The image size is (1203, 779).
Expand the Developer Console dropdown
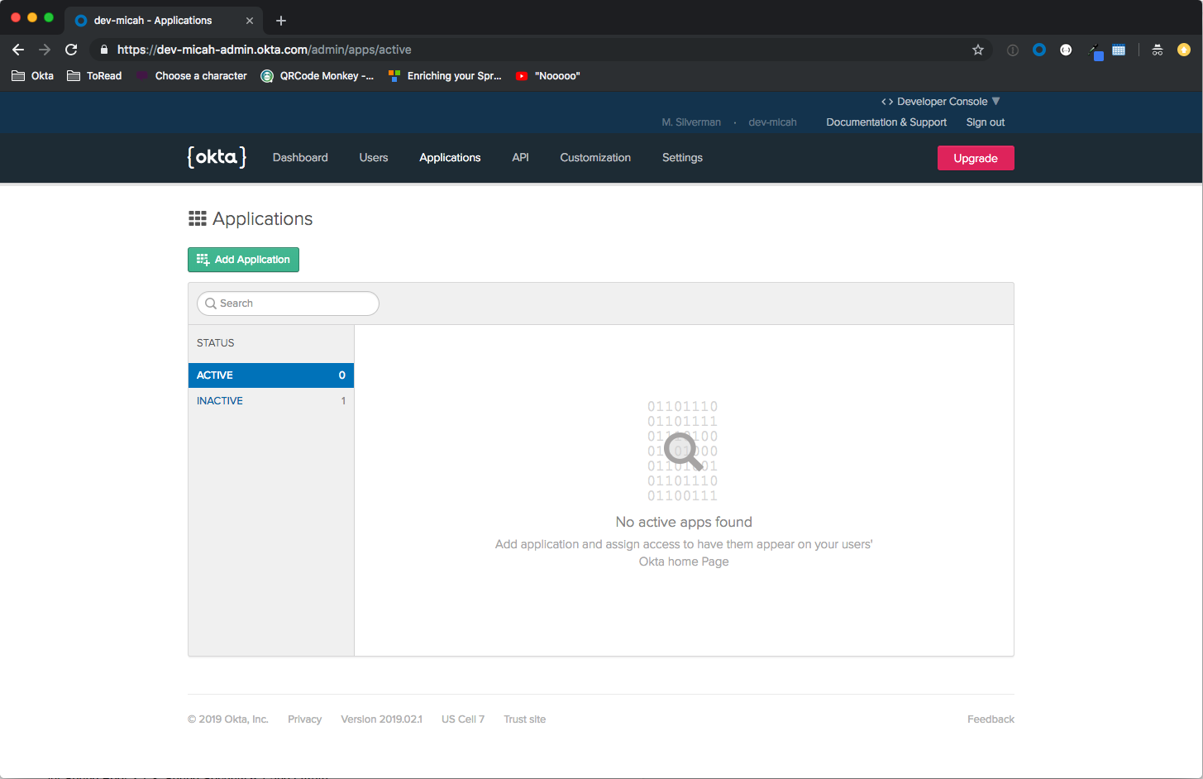point(941,101)
